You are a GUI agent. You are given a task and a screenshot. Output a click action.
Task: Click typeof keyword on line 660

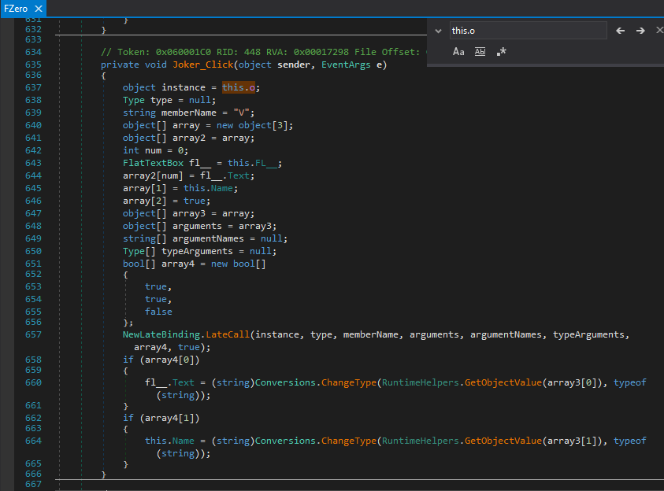point(629,382)
